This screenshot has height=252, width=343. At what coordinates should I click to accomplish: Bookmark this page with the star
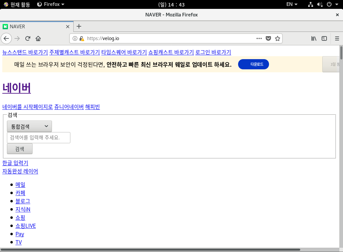click(278, 38)
